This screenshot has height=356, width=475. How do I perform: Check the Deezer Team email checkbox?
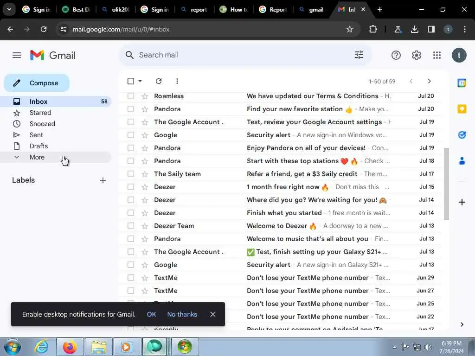[131, 226]
